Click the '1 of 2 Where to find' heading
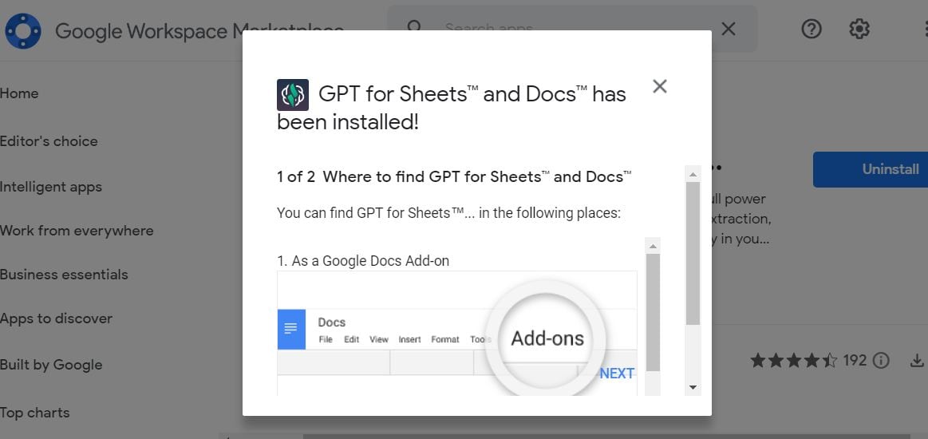 pyautogui.click(x=454, y=177)
